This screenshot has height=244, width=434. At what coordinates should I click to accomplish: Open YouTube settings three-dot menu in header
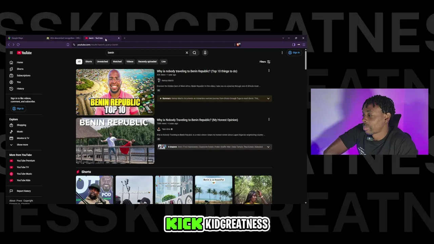(x=282, y=53)
